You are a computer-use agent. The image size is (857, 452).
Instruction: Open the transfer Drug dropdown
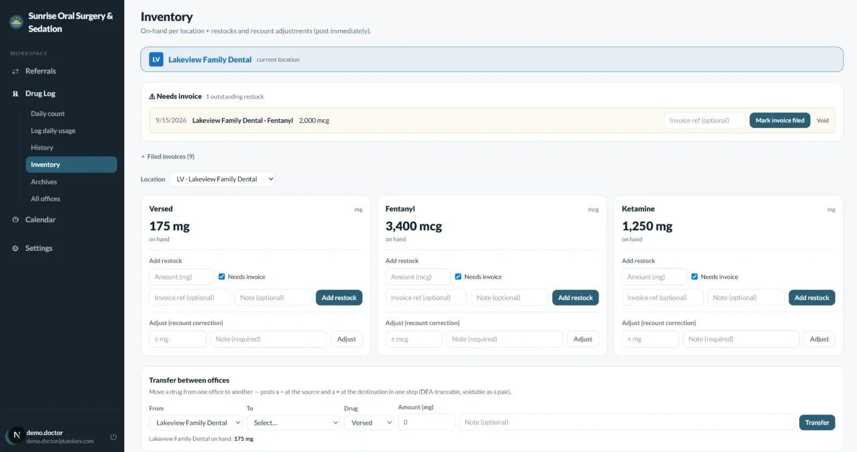point(369,423)
